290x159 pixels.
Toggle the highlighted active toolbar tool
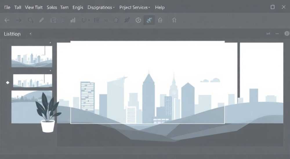click(149, 20)
